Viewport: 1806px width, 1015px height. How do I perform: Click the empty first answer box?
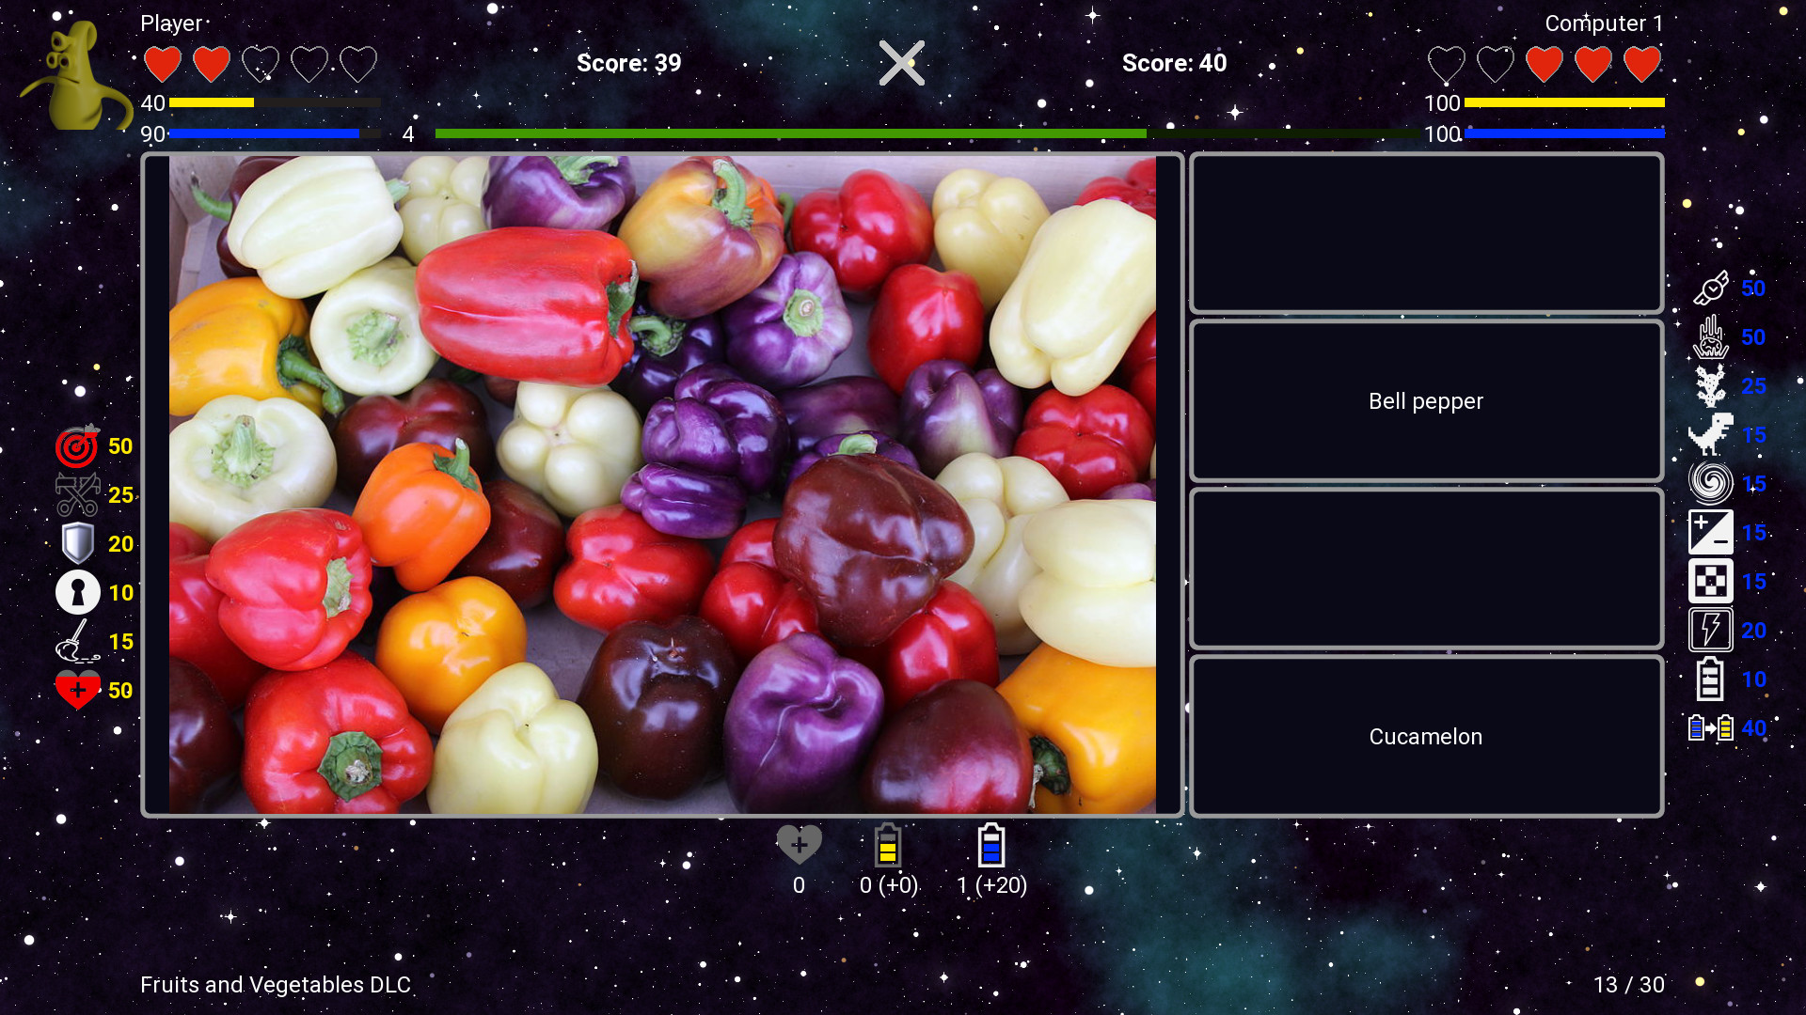[x=1426, y=233]
